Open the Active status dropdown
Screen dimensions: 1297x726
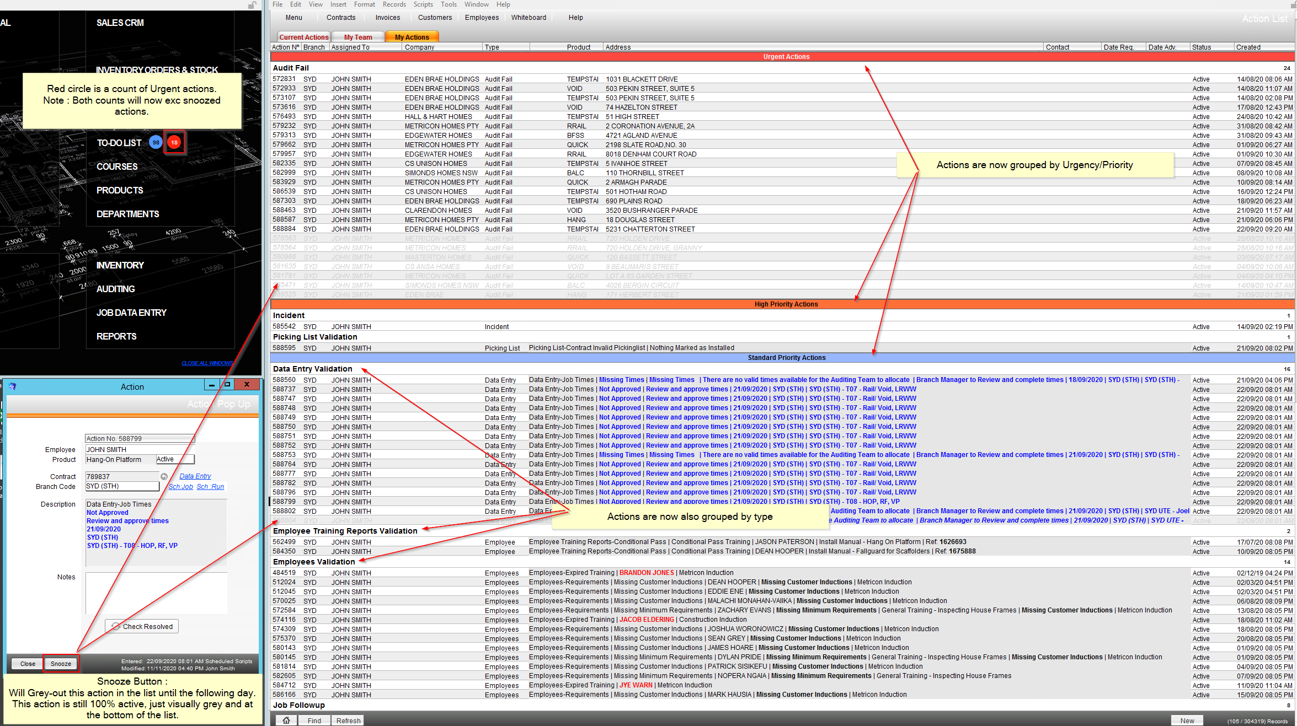pos(174,459)
